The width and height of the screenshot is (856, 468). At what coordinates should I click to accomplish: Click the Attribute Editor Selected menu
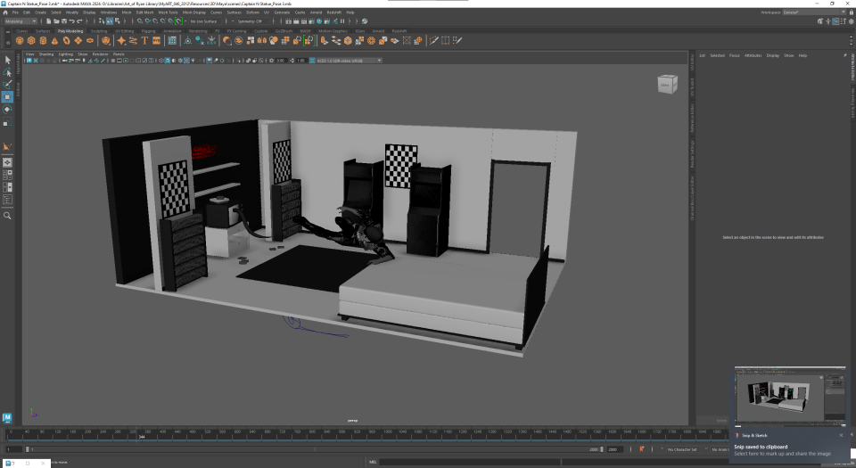(717, 55)
